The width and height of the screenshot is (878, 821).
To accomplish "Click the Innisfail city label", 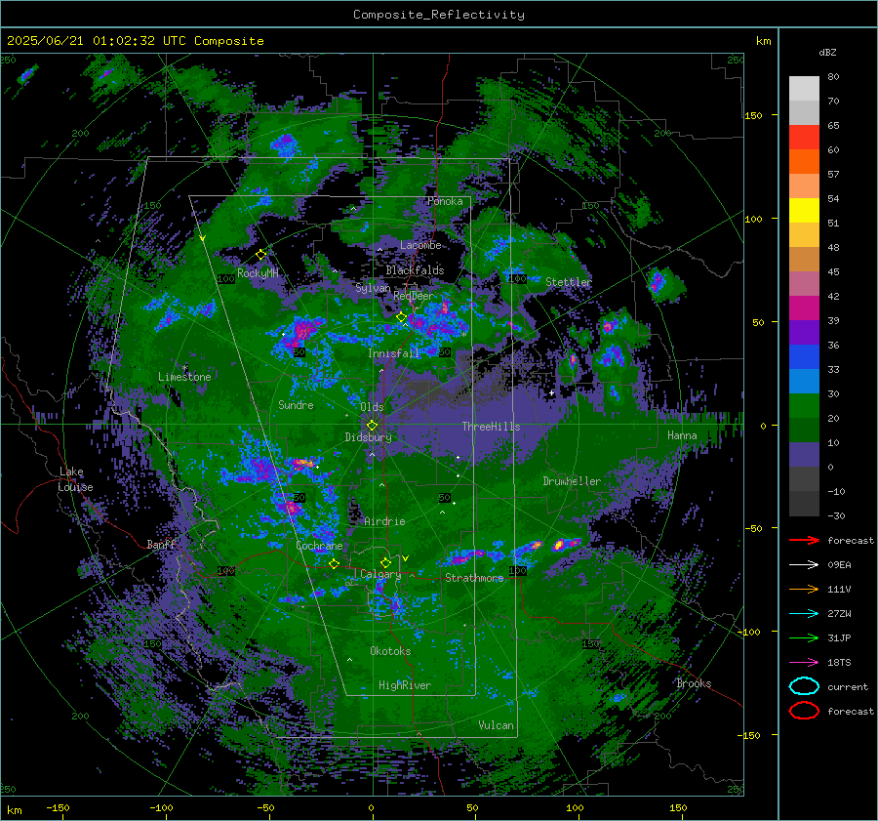I will pos(394,353).
